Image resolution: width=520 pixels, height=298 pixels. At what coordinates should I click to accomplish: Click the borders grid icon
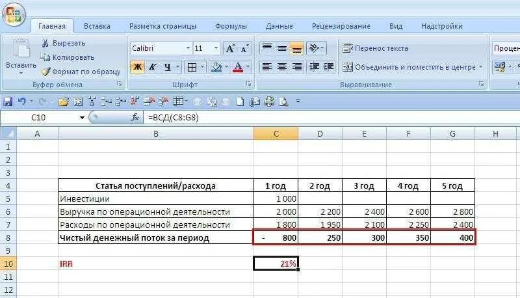tap(192, 68)
